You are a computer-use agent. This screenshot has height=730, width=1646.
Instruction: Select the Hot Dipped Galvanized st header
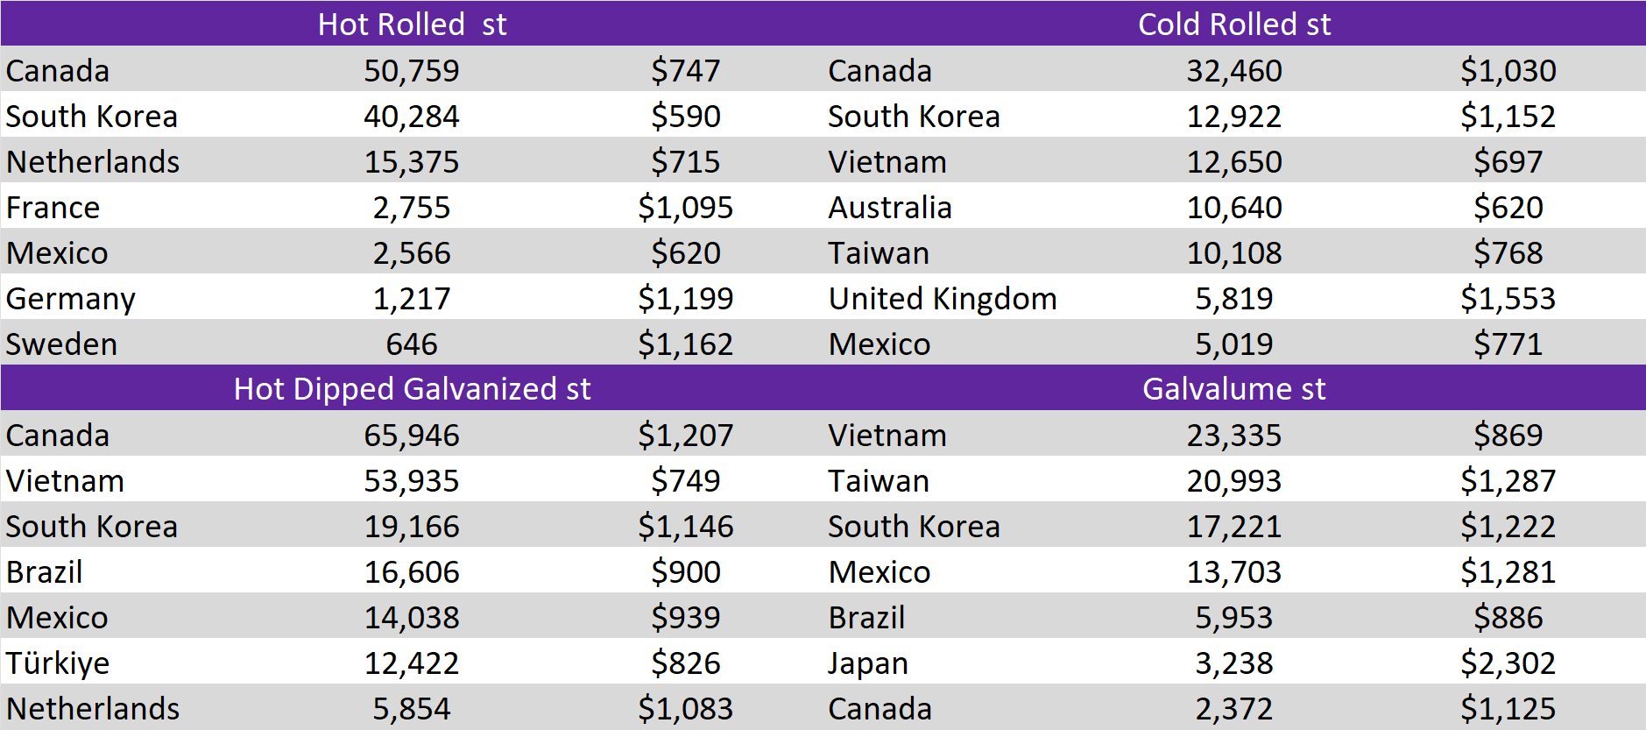(x=412, y=388)
